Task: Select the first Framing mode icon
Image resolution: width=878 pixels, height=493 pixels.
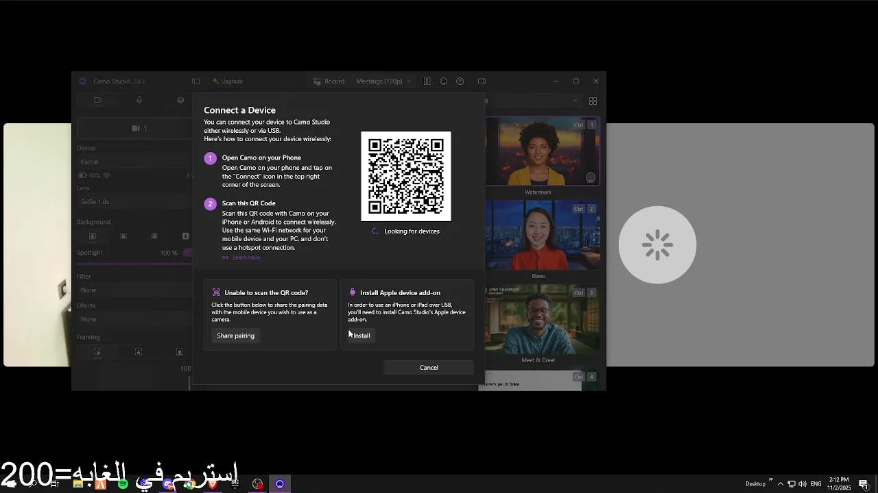Action: pos(97,352)
